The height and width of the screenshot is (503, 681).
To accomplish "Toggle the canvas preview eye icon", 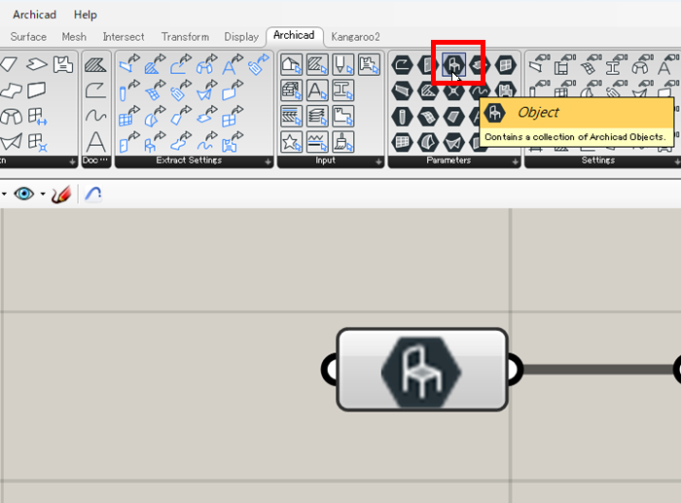I will (x=24, y=194).
